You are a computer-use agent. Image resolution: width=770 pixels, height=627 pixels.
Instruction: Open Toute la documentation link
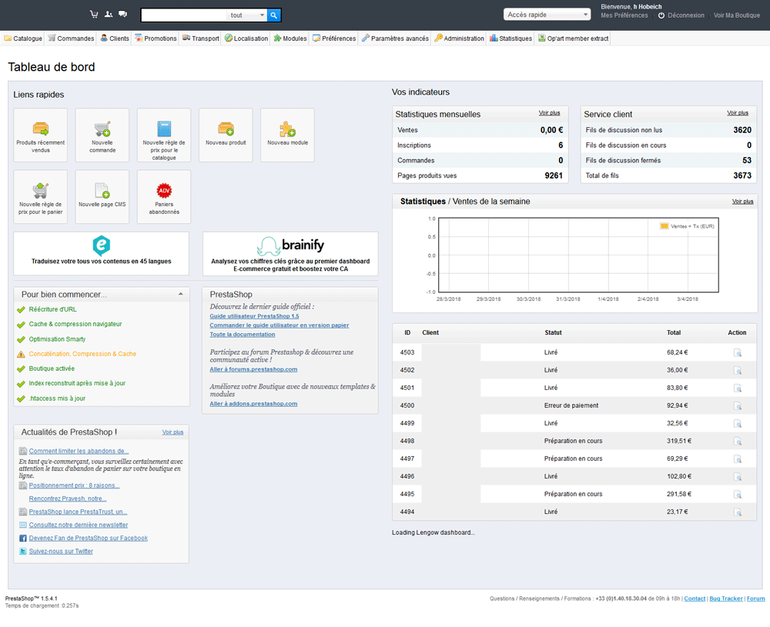click(x=243, y=335)
